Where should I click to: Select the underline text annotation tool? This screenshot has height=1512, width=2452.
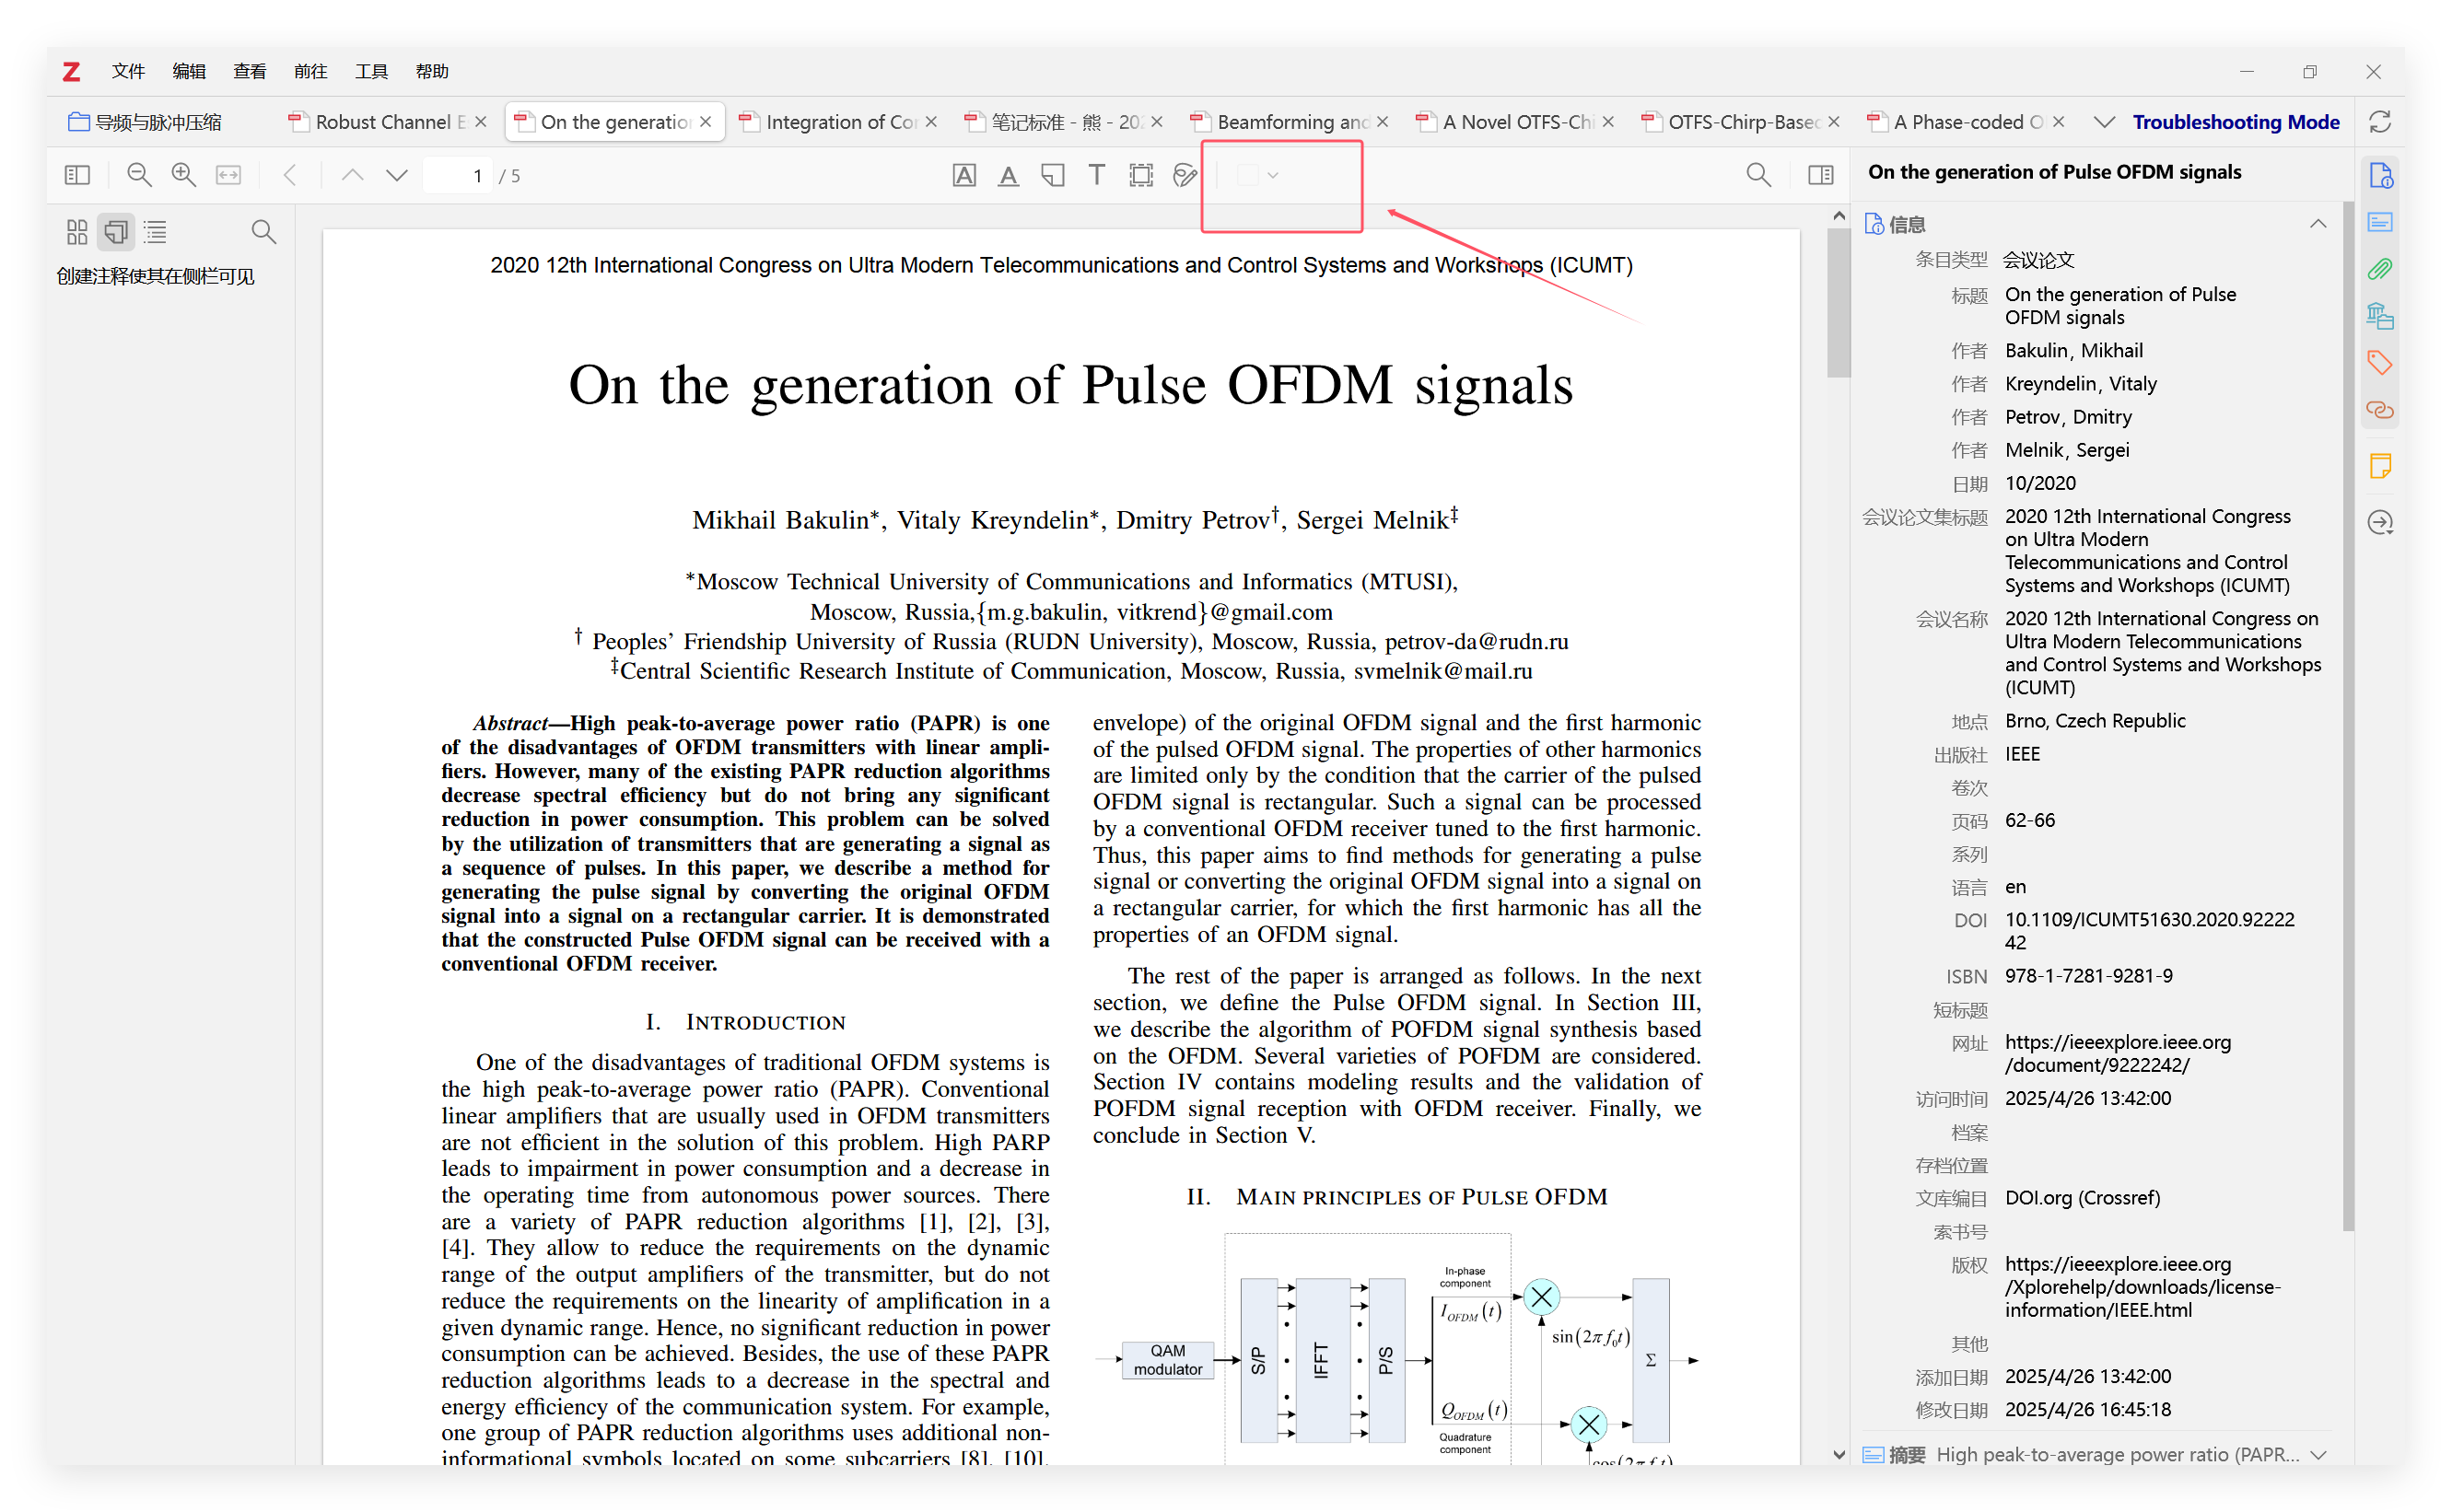pos(1008,176)
